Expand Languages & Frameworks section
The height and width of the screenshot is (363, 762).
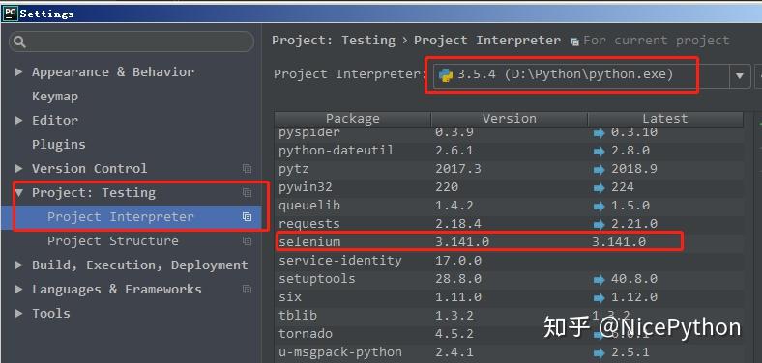pos(19,290)
